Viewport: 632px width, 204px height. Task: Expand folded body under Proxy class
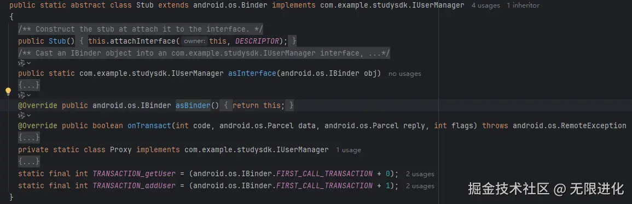pos(29,161)
